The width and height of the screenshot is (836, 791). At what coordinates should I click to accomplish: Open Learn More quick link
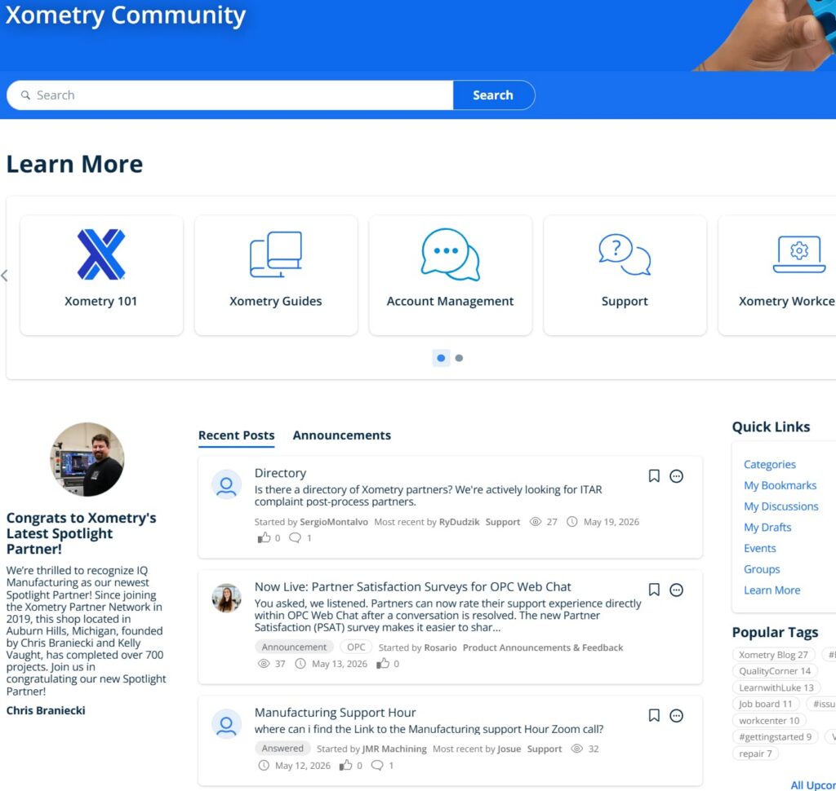(x=772, y=590)
